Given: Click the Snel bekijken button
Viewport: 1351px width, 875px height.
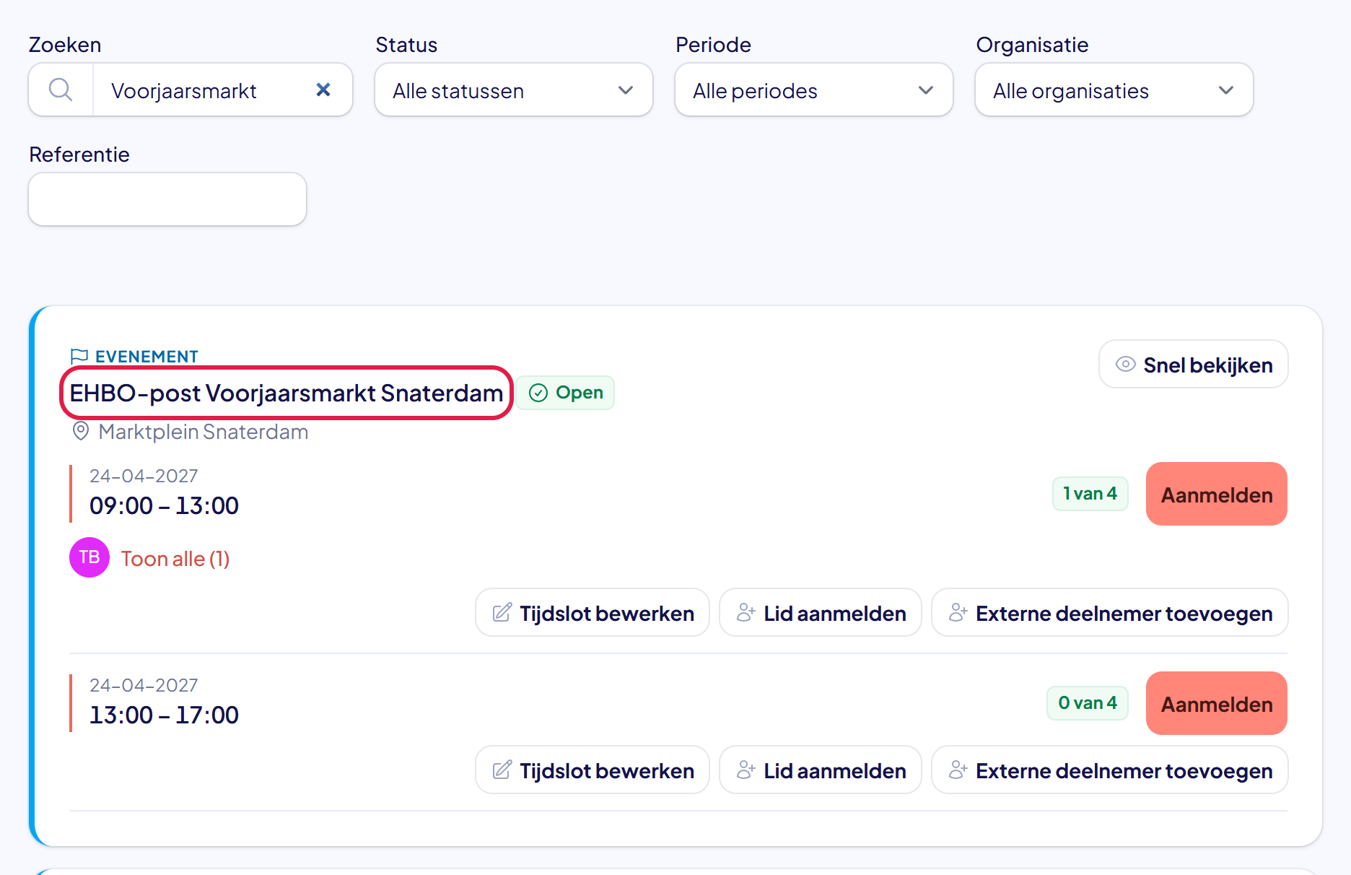Looking at the screenshot, I should point(1194,365).
